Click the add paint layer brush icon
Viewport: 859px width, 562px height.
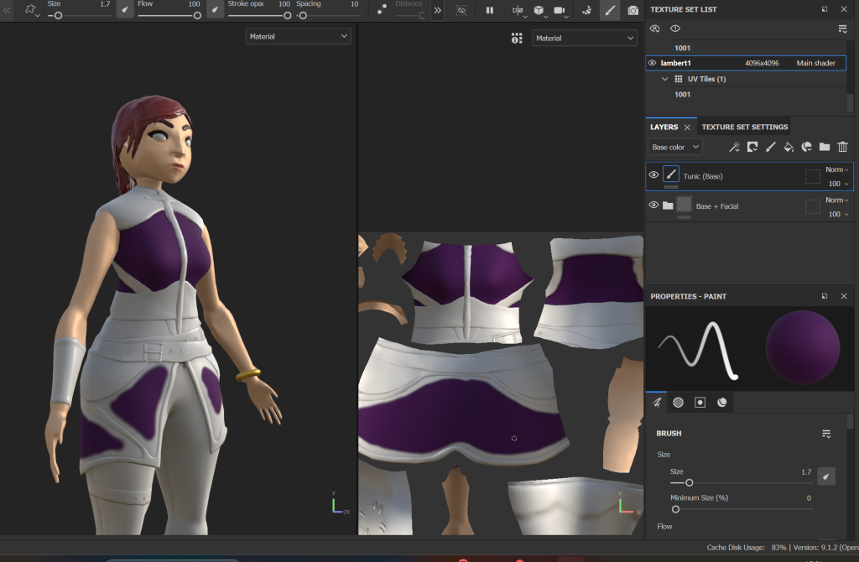[x=770, y=147]
